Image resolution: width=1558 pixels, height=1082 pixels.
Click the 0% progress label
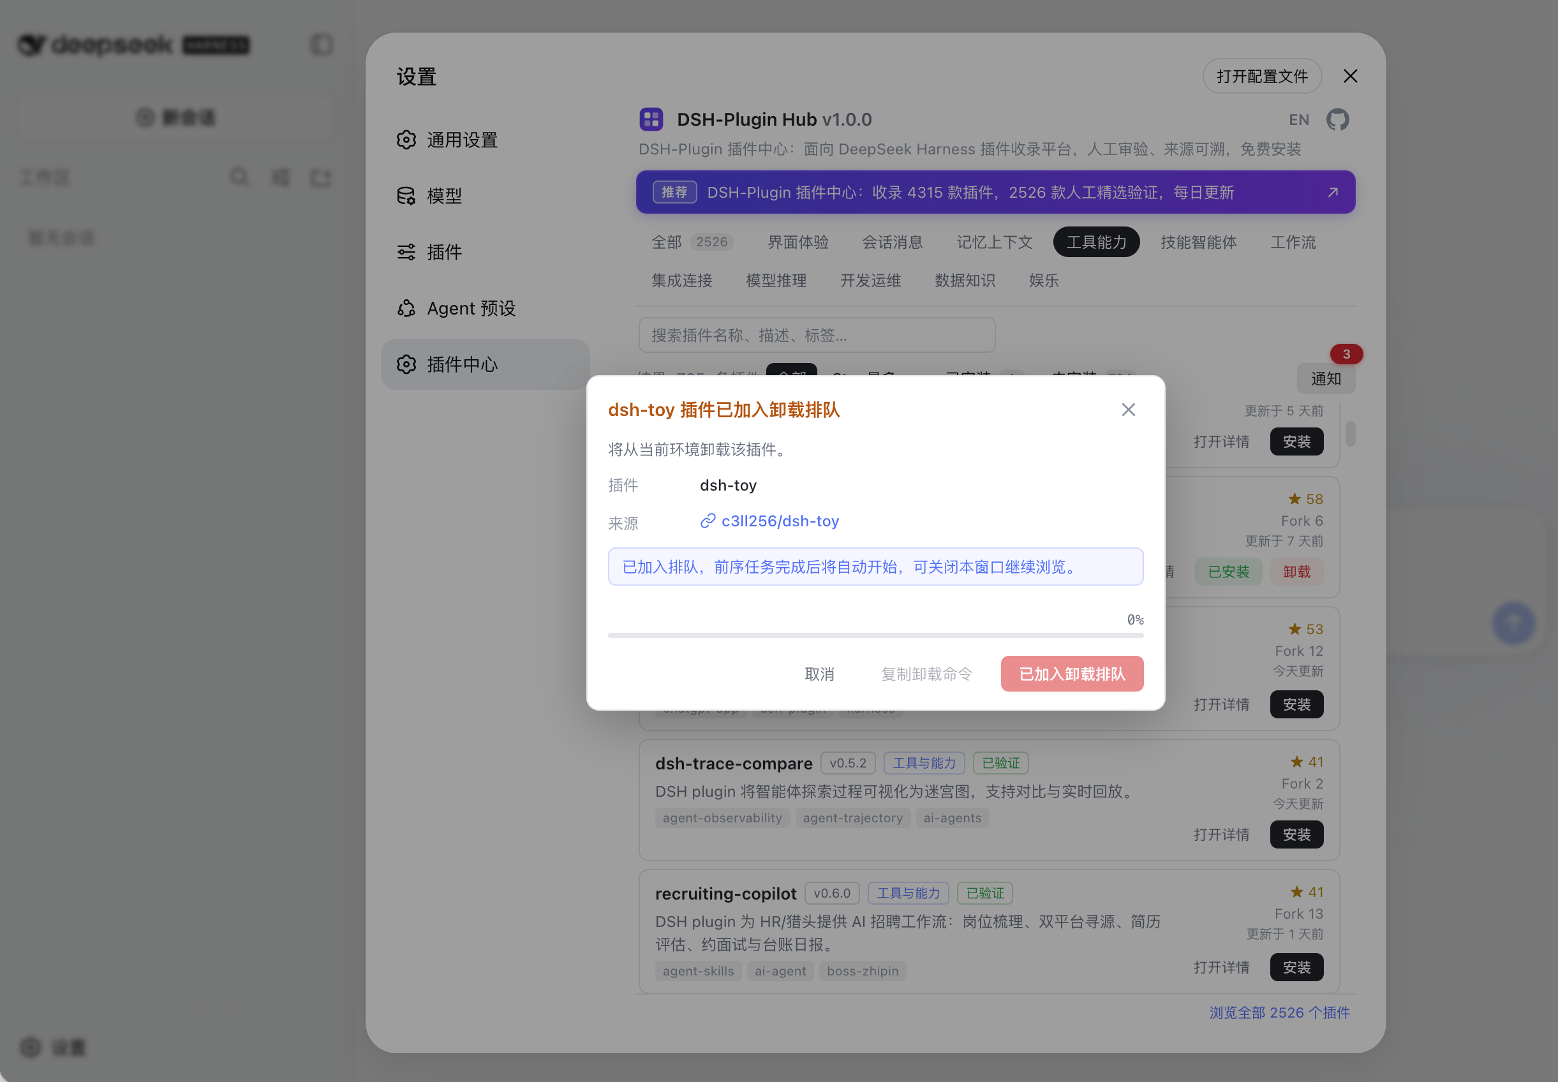coord(1135,619)
